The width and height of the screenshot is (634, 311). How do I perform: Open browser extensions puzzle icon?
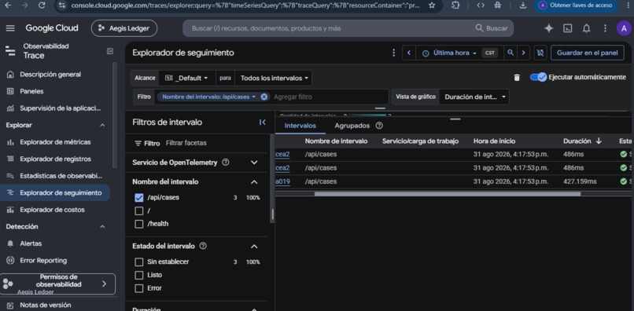point(455,5)
